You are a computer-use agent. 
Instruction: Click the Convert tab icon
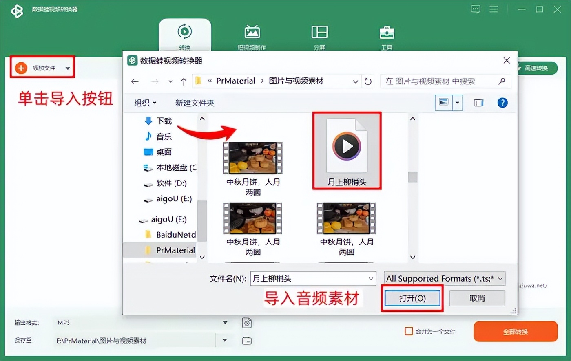coord(185,32)
